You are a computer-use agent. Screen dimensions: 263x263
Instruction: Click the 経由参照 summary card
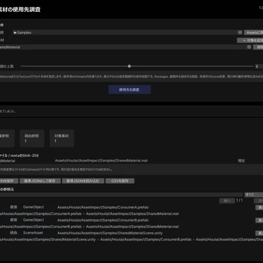point(32,138)
